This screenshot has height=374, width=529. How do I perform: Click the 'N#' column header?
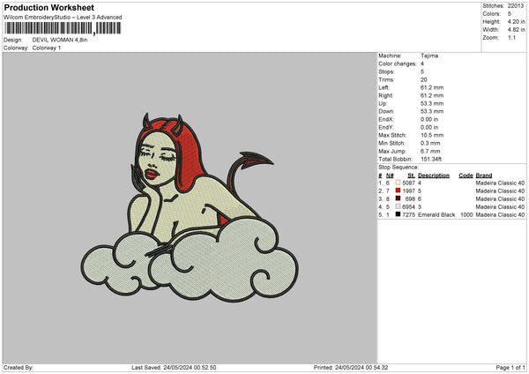[x=390, y=176]
